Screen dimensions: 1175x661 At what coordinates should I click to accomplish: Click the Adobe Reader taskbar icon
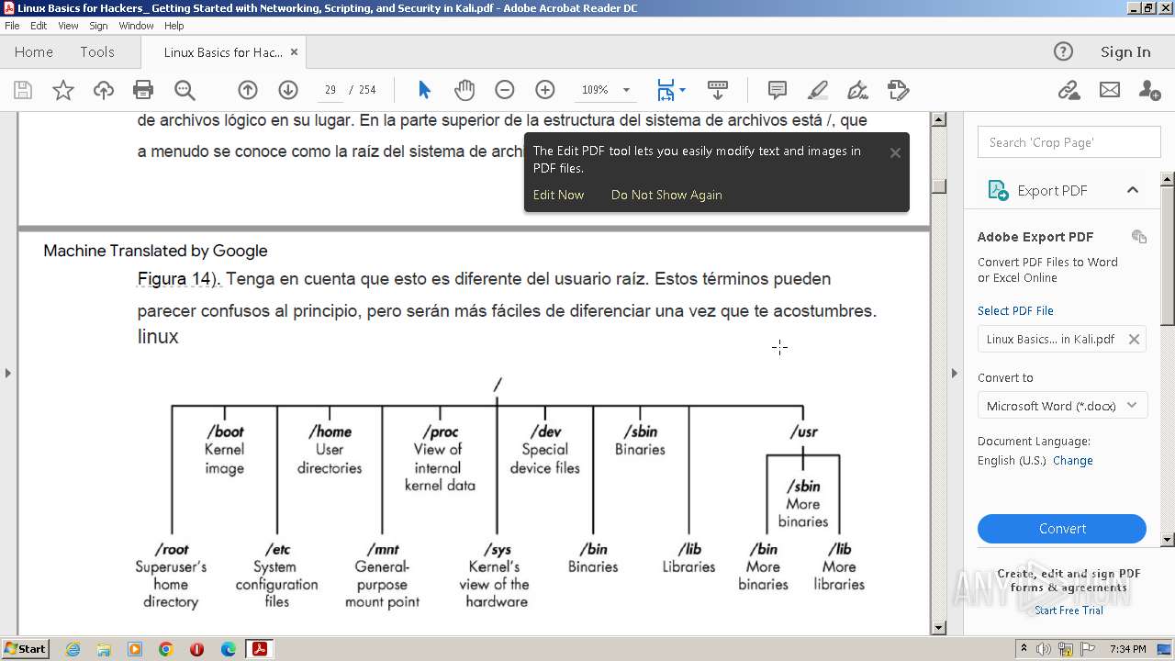(260, 649)
